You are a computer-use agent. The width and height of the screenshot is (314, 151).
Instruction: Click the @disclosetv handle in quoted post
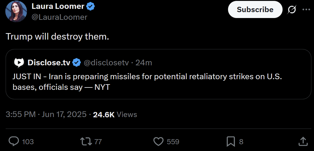[106, 63]
